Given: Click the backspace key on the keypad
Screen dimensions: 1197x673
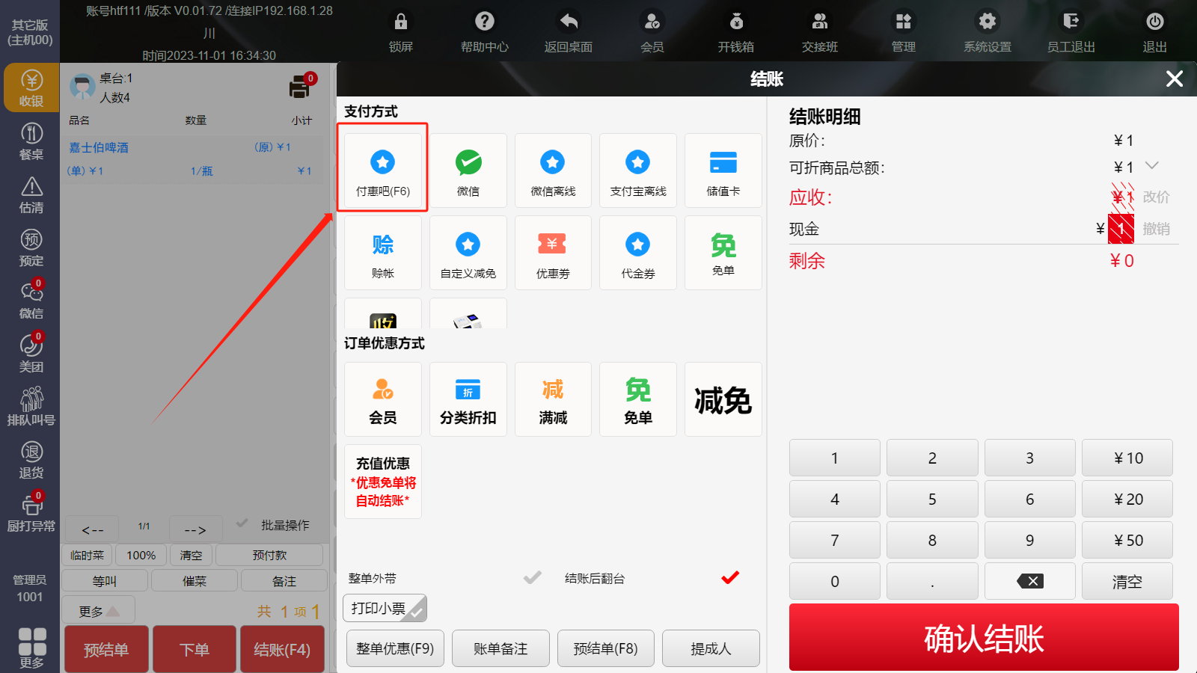Looking at the screenshot, I should pyautogui.click(x=1029, y=581).
